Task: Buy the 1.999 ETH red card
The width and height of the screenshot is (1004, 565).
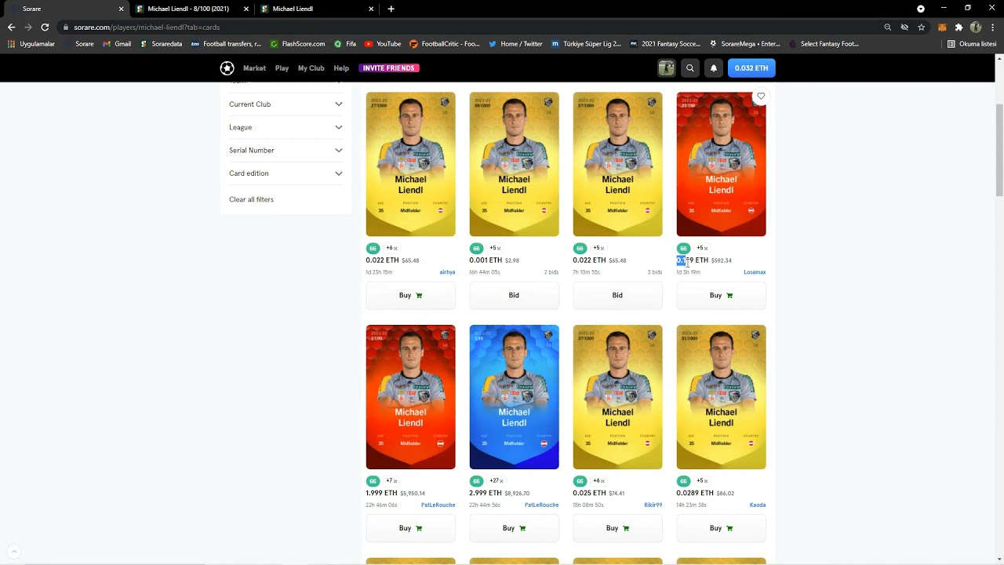Action: [x=410, y=528]
